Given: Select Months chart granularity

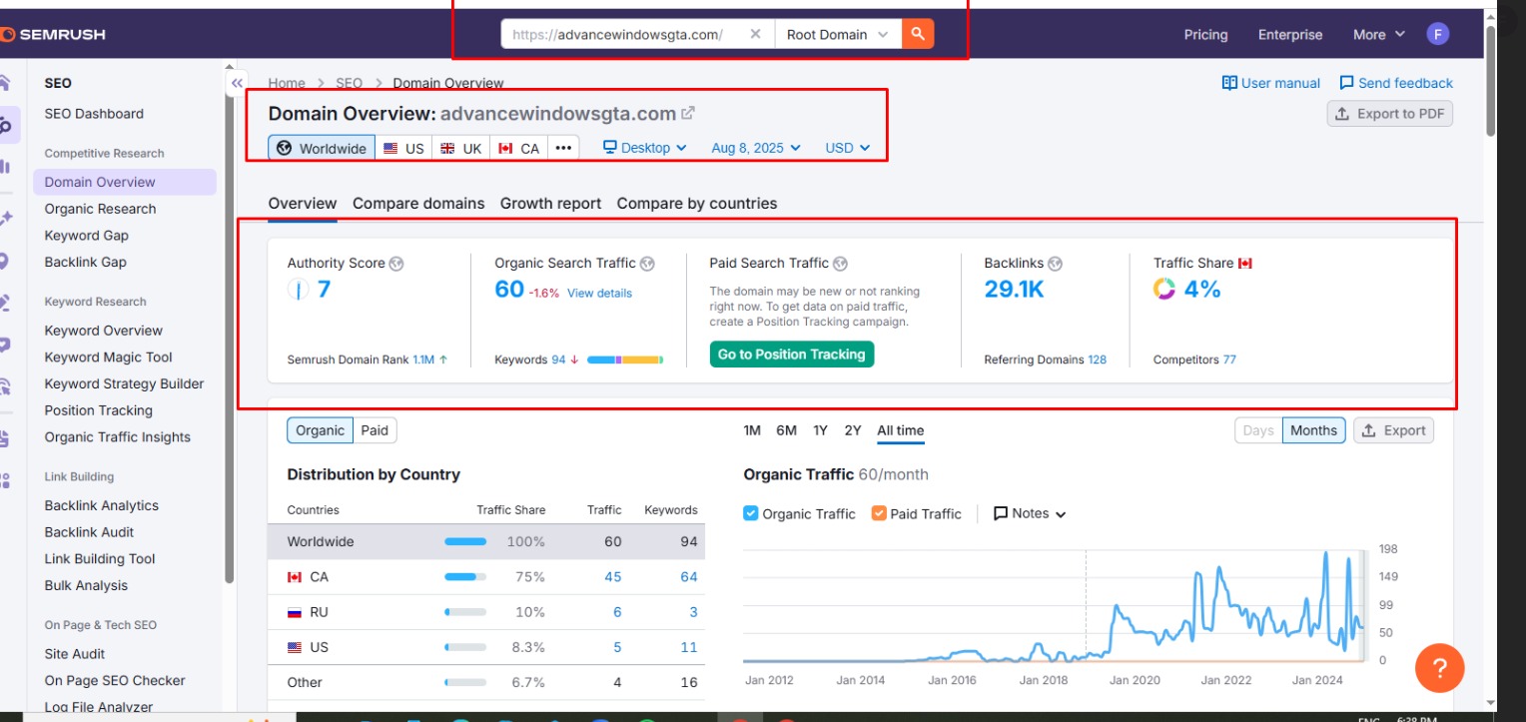Looking at the screenshot, I should pos(1313,430).
